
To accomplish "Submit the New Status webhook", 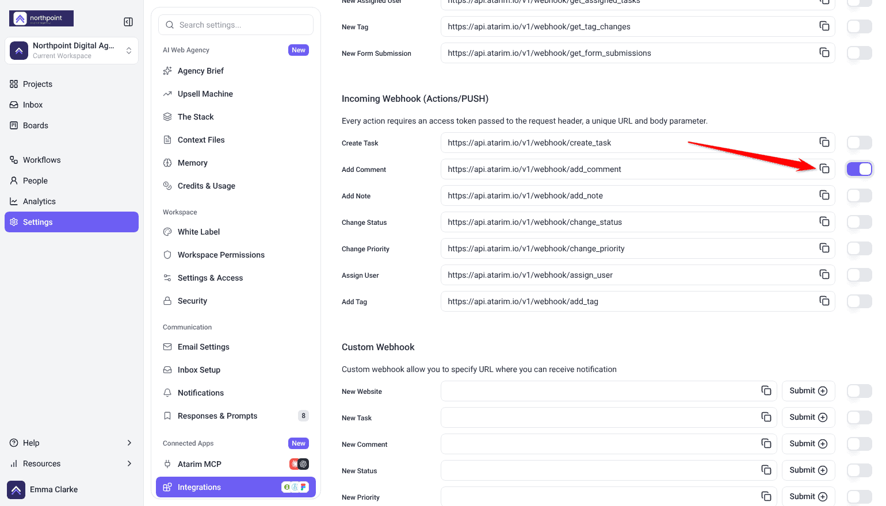I will (x=808, y=470).
